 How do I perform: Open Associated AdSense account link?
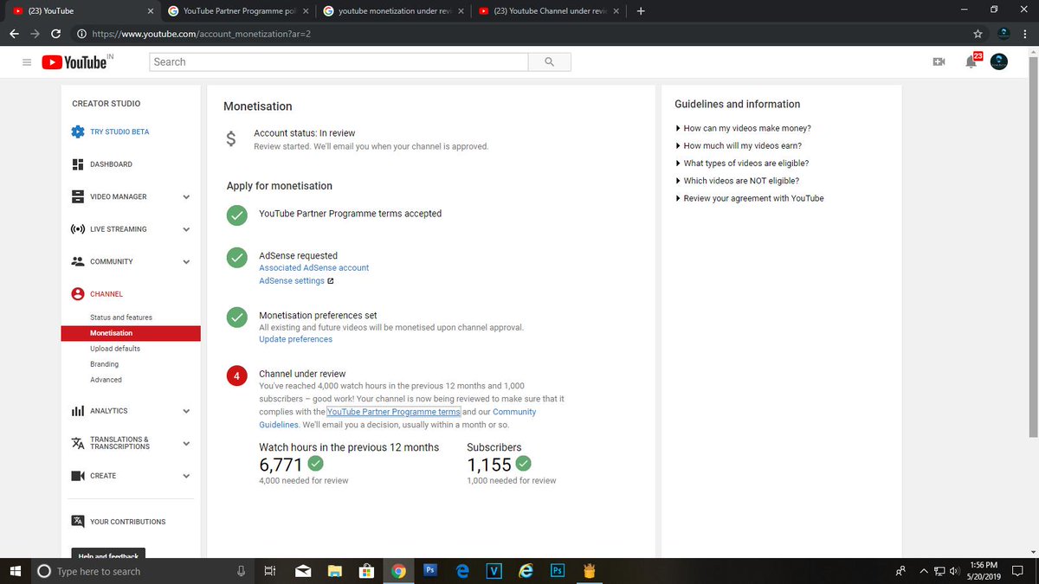click(x=313, y=268)
